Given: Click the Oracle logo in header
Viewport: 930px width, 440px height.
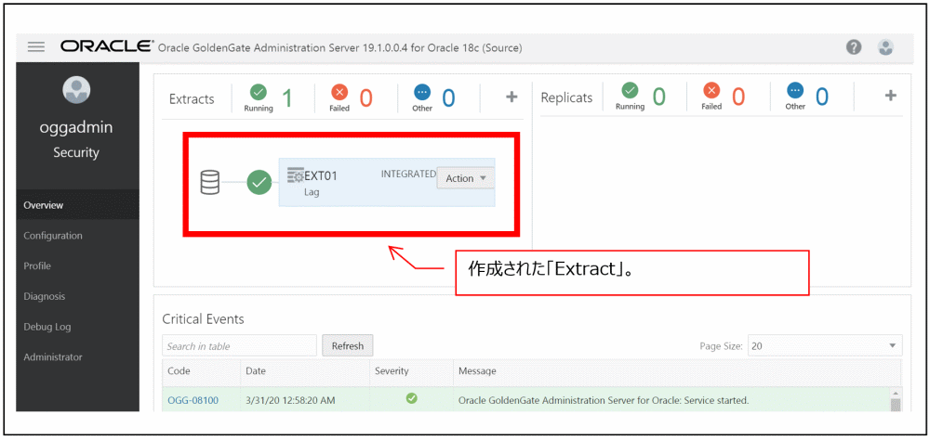Looking at the screenshot, I should pos(107,46).
